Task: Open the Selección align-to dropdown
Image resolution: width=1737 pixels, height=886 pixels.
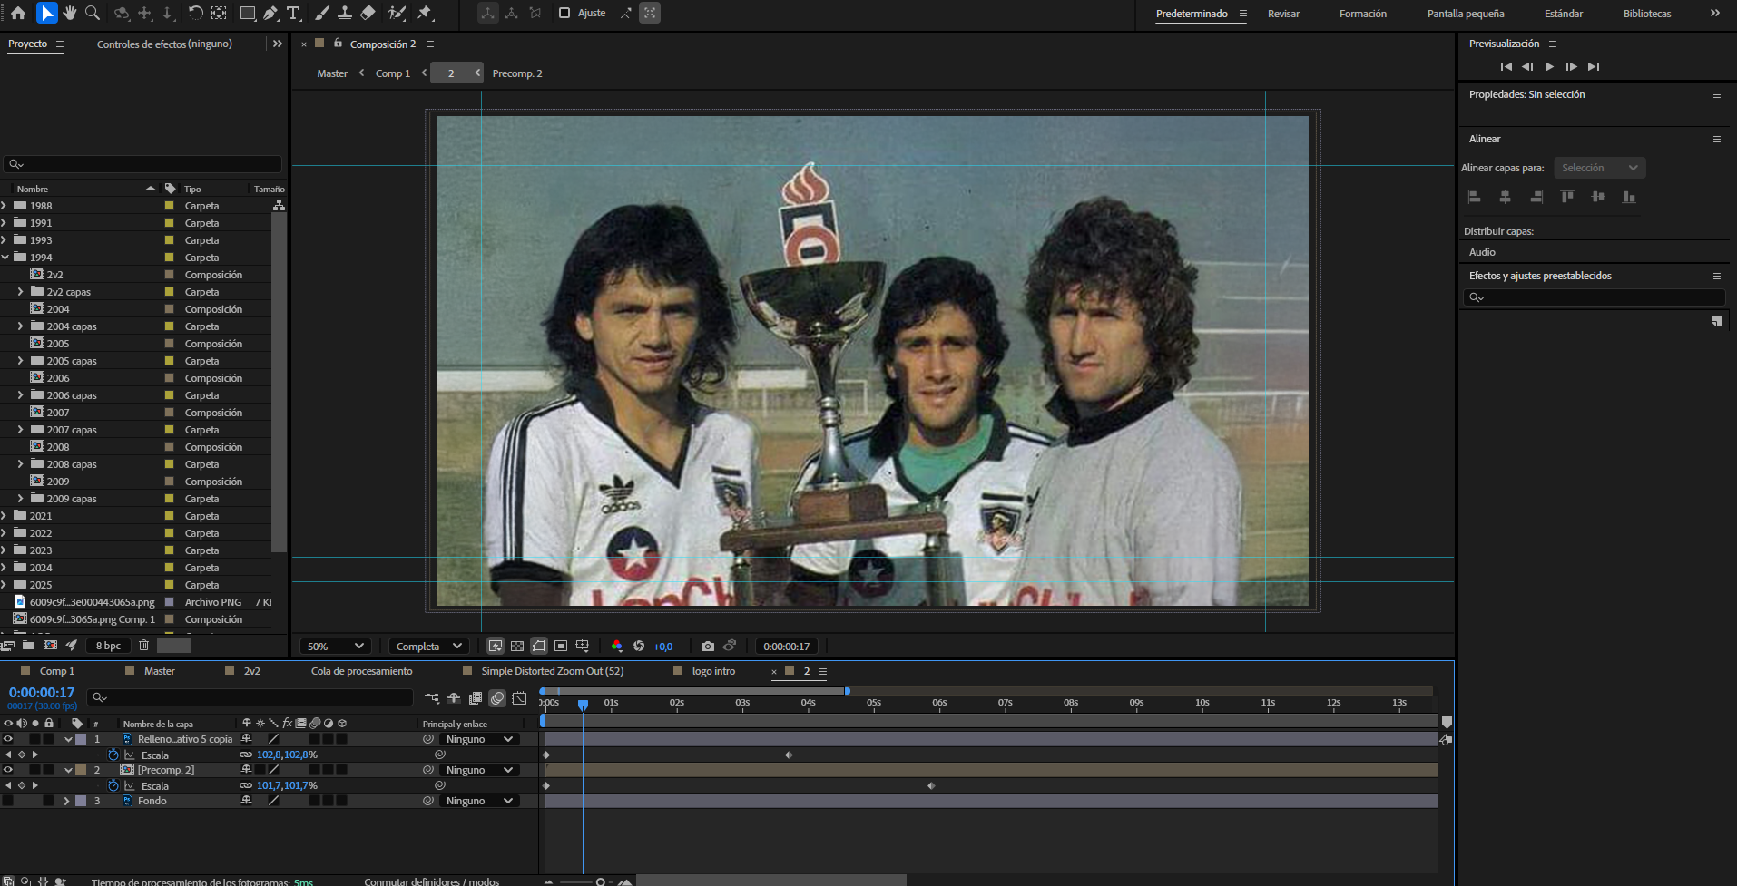Action: point(1599,168)
